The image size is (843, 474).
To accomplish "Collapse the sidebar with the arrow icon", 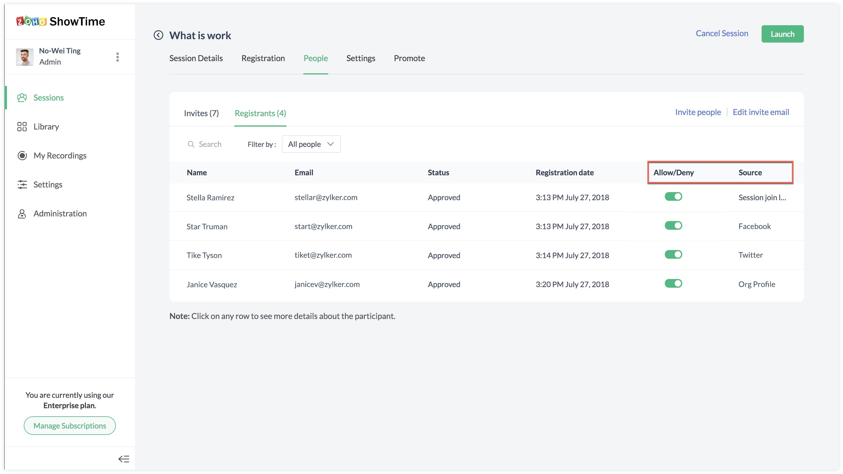I will (124, 459).
